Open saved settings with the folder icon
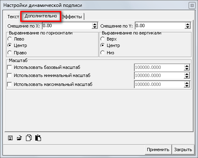198x158 pixels. [x=19, y=138]
